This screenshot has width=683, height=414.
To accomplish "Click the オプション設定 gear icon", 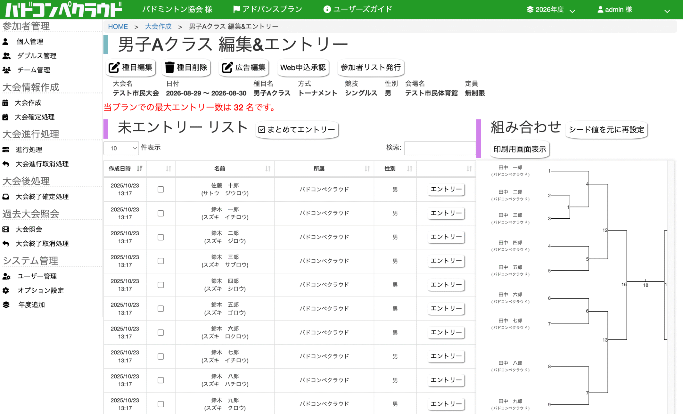I will click(6, 290).
